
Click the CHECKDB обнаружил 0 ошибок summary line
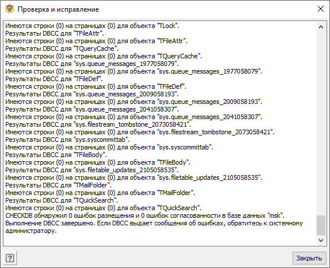pos(145,215)
